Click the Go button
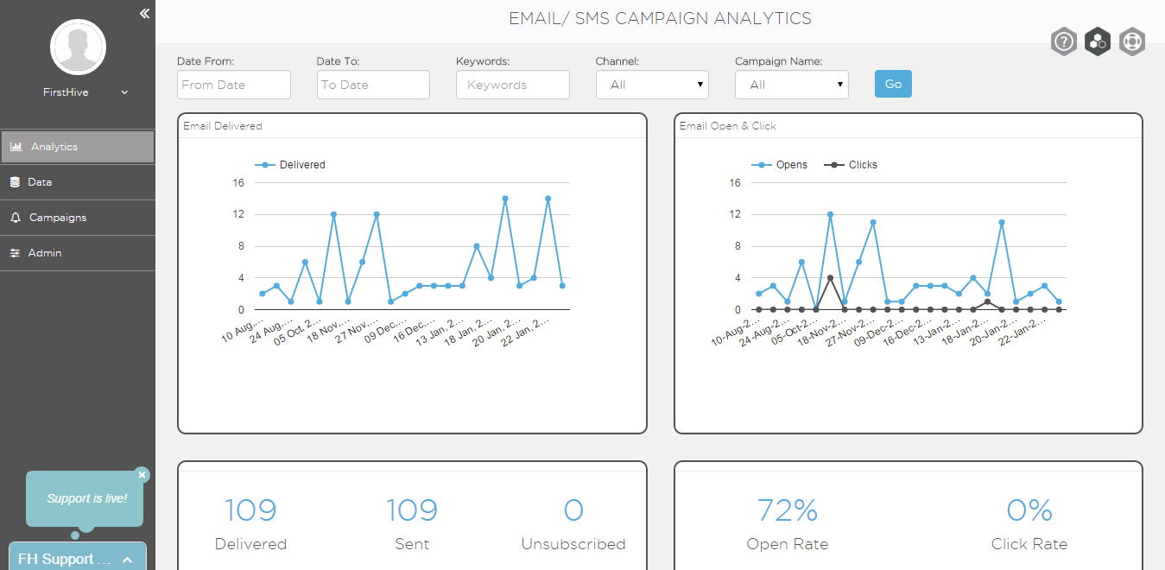Screen dimensions: 1165x570 (x=893, y=84)
